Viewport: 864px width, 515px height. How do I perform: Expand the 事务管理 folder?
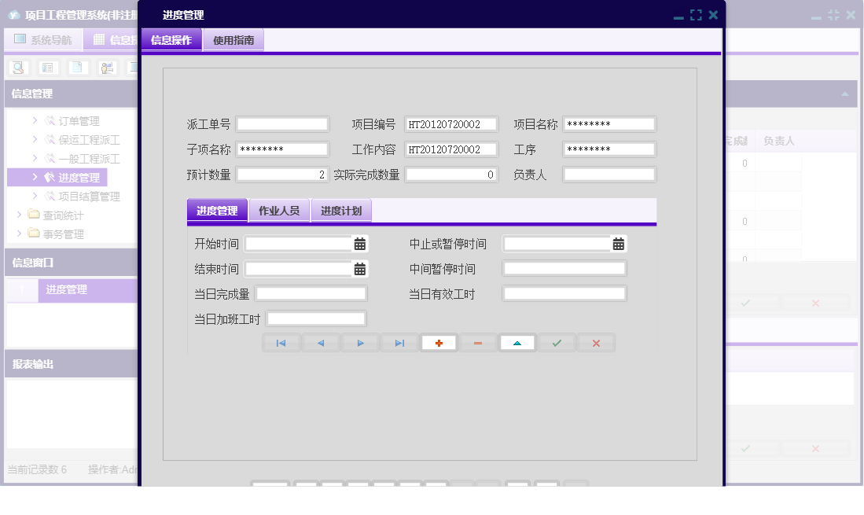(61, 233)
